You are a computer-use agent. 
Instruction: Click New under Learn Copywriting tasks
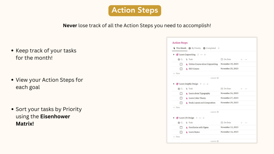tap(176, 74)
